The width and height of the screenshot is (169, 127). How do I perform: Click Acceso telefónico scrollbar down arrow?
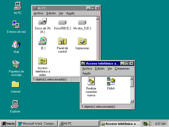pyautogui.click(x=132, y=102)
